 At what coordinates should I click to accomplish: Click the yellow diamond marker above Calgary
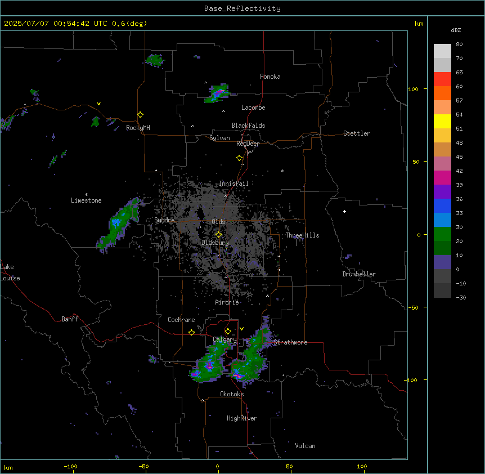pyautogui.click(x=228, y=332)
